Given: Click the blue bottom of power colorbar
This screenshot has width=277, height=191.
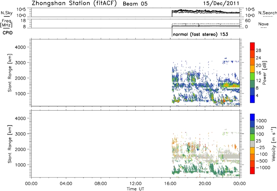Looking at the screenshot, I should pyautogui.click(x=252, y=99).
